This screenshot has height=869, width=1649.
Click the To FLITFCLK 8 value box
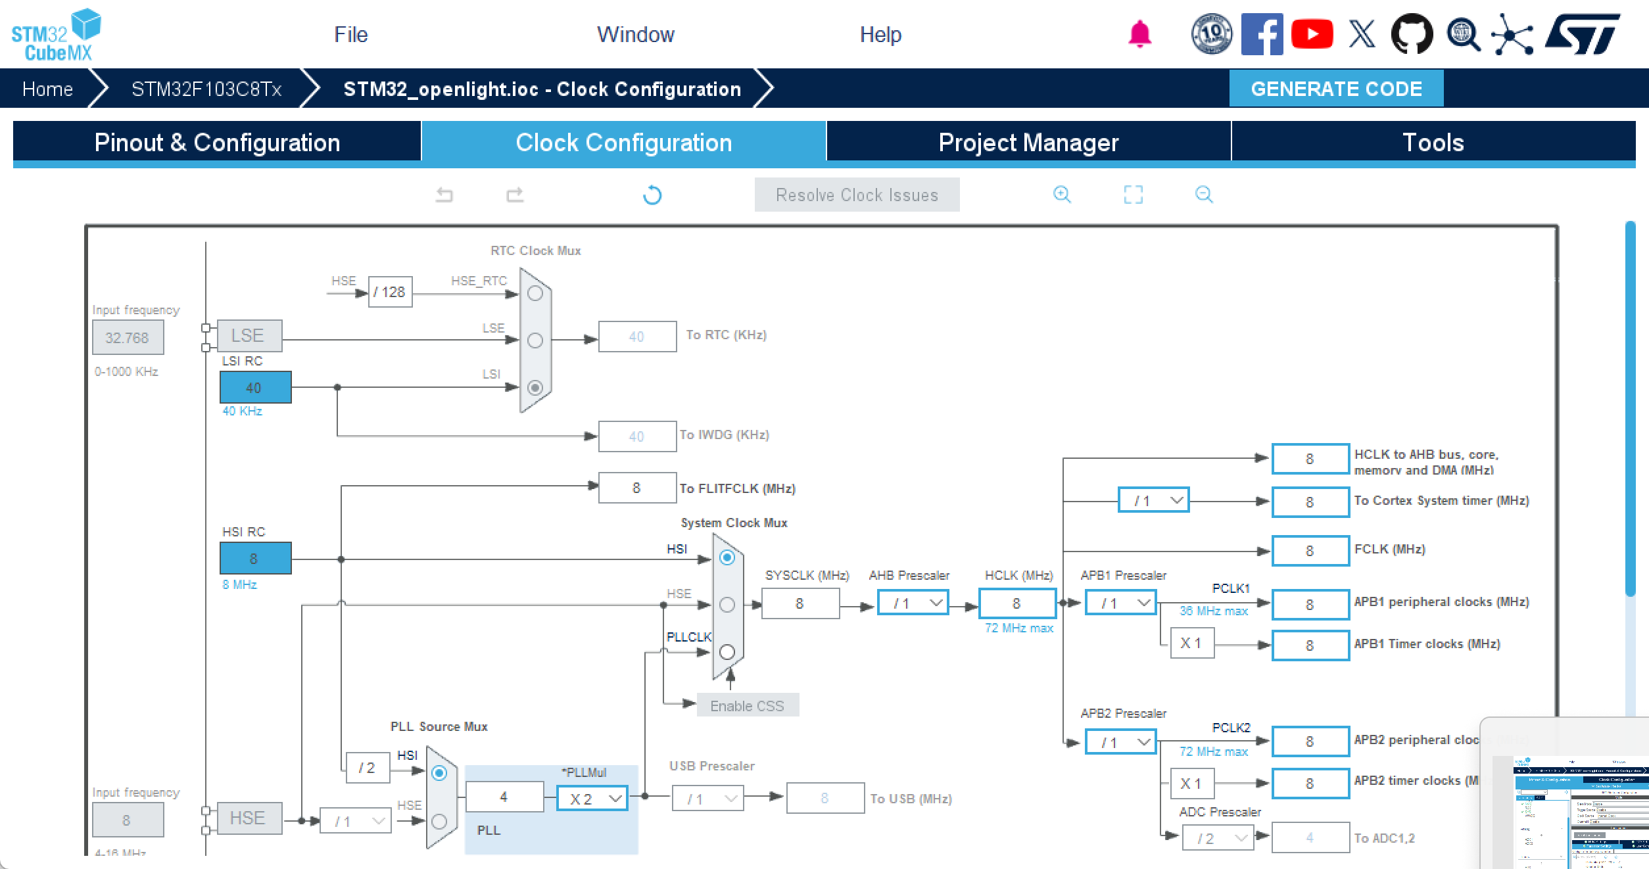coord(637,488)
